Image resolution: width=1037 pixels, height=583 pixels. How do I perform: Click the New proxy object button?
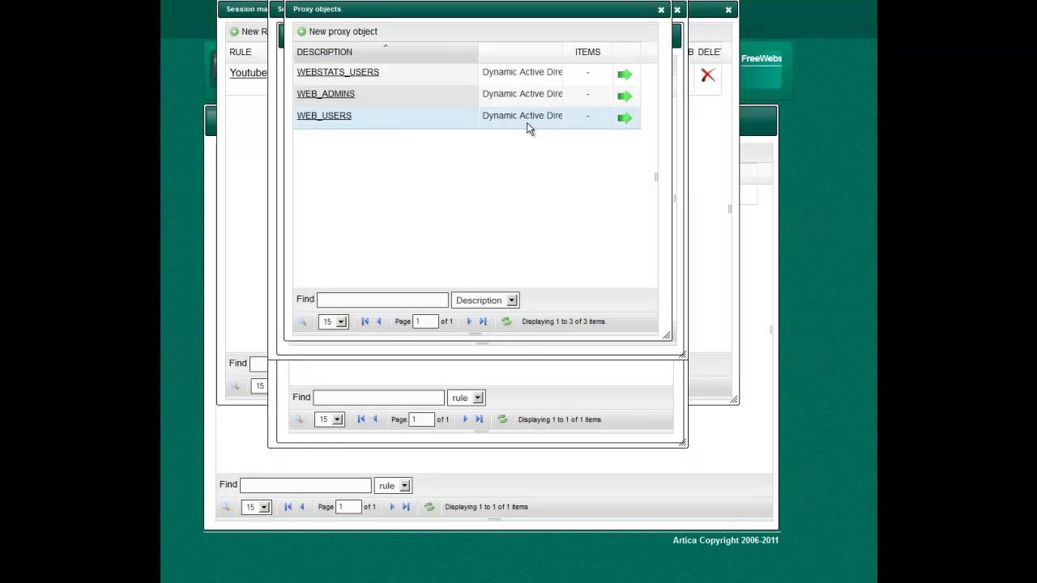[x=337, y=32]
